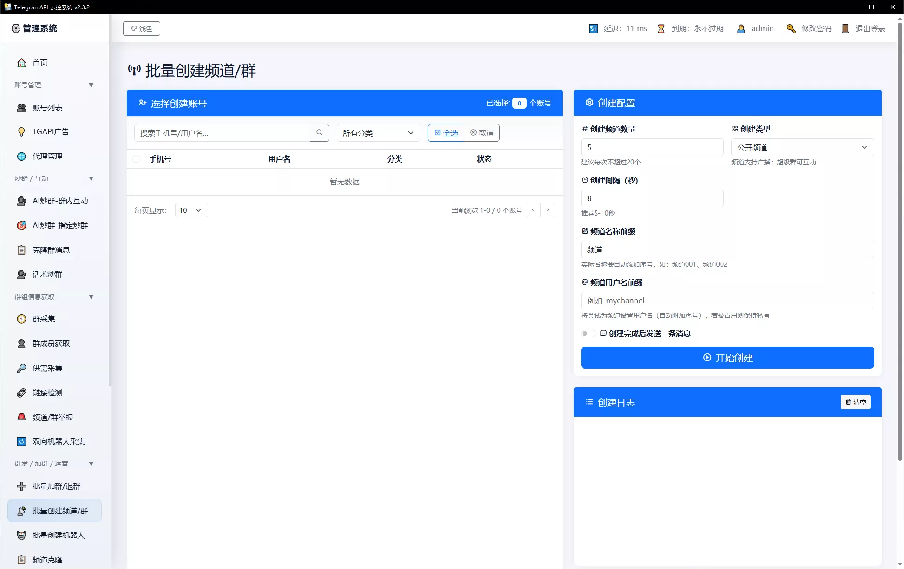Click the admin user avatar icon
The height and width of the screenshot is (569, 904).
(741, 29)
